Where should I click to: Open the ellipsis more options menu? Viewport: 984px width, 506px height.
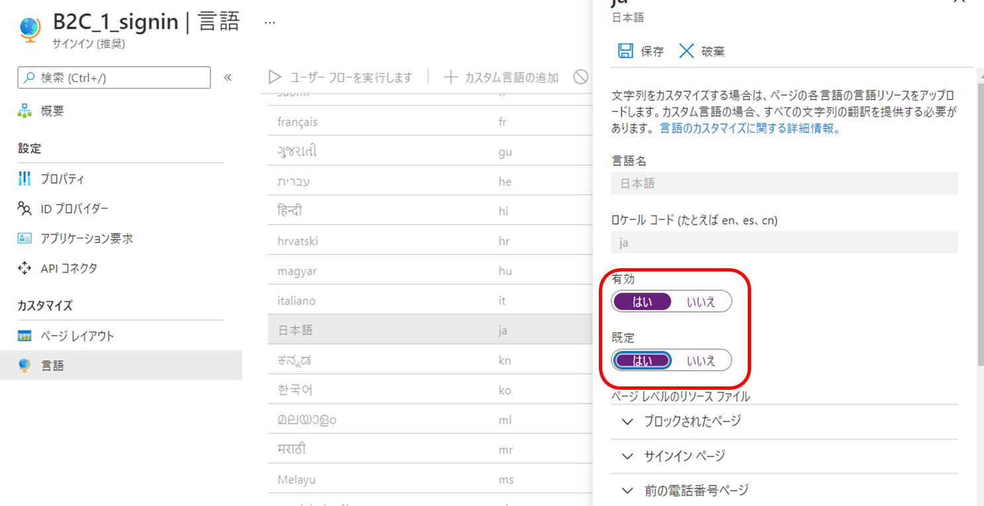coord(269,22)
